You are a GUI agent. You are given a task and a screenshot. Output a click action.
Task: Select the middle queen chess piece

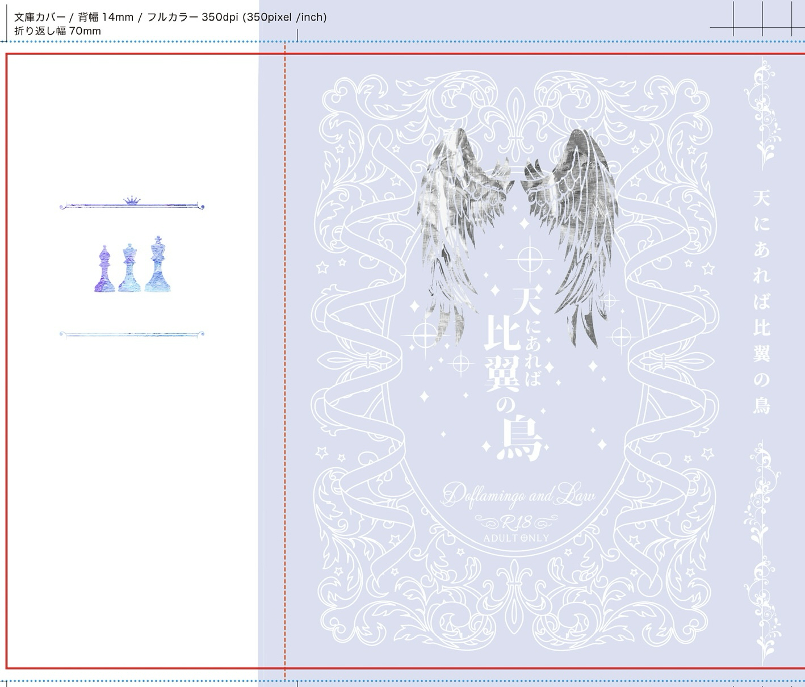point(129,269)
